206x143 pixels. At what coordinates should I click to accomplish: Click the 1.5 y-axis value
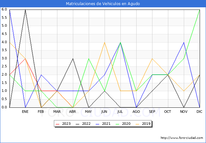[x=4, y=83]
